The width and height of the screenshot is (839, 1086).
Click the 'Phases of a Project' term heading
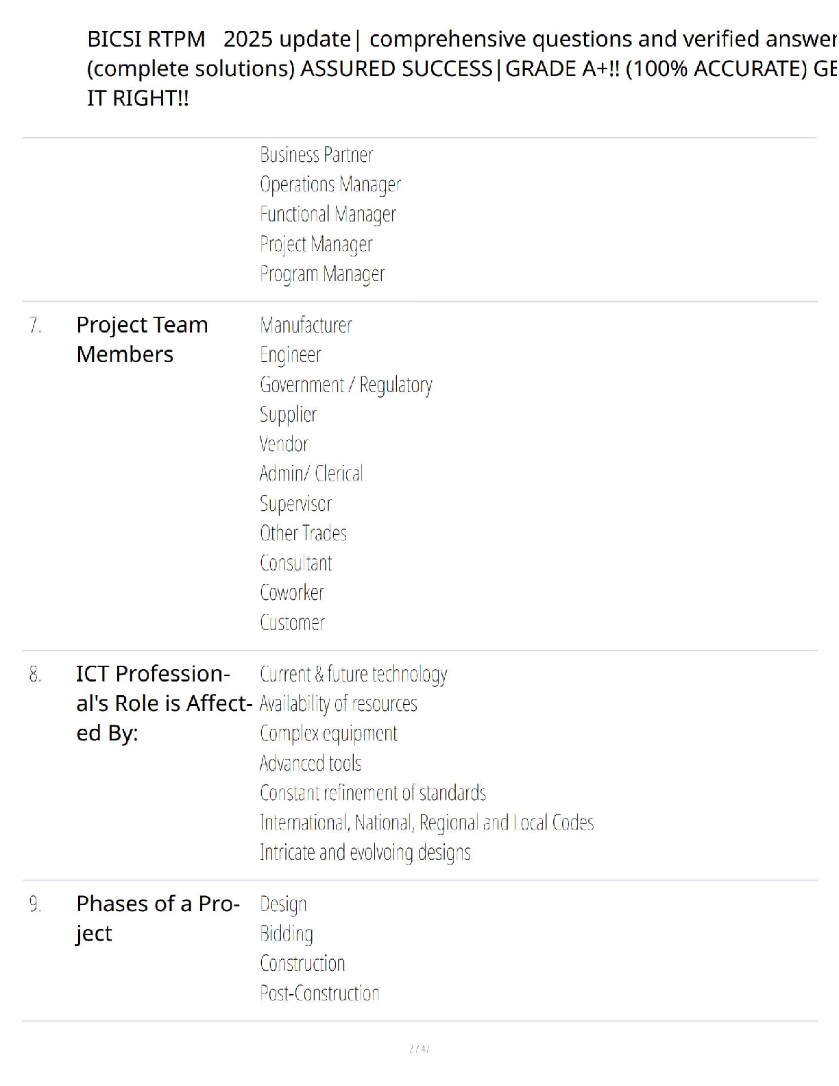157,919
